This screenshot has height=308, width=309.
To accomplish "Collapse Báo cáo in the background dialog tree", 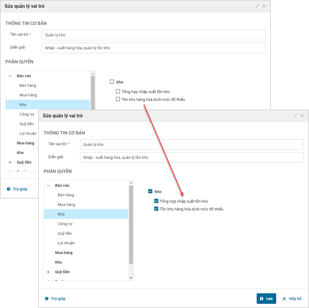I will (x=10, y=76).
